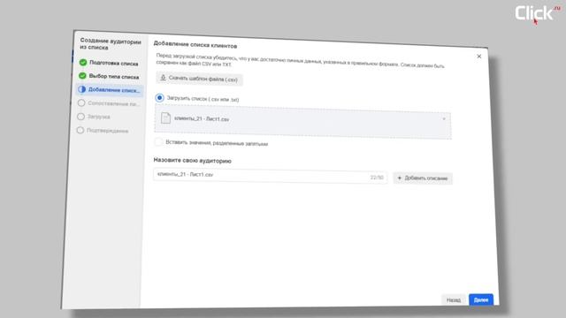Open the 'Подготовка списка' step
The image size is (566, 318).
pos(109,63)
